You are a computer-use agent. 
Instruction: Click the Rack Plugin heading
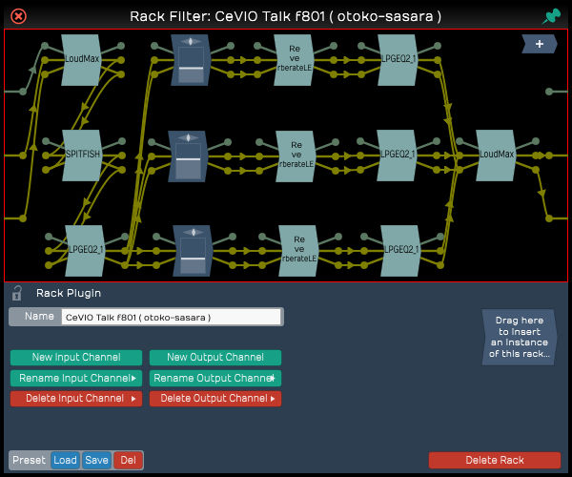point(69,293)
